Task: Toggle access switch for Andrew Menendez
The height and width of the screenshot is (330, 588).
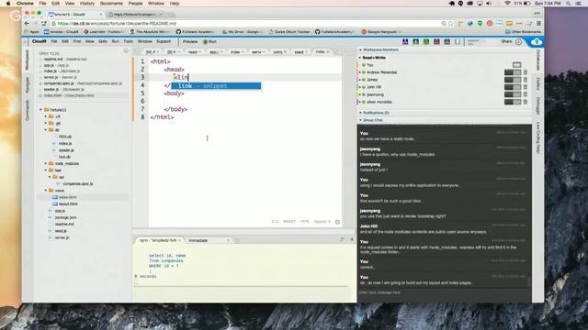Action: (x=513, y=72)
